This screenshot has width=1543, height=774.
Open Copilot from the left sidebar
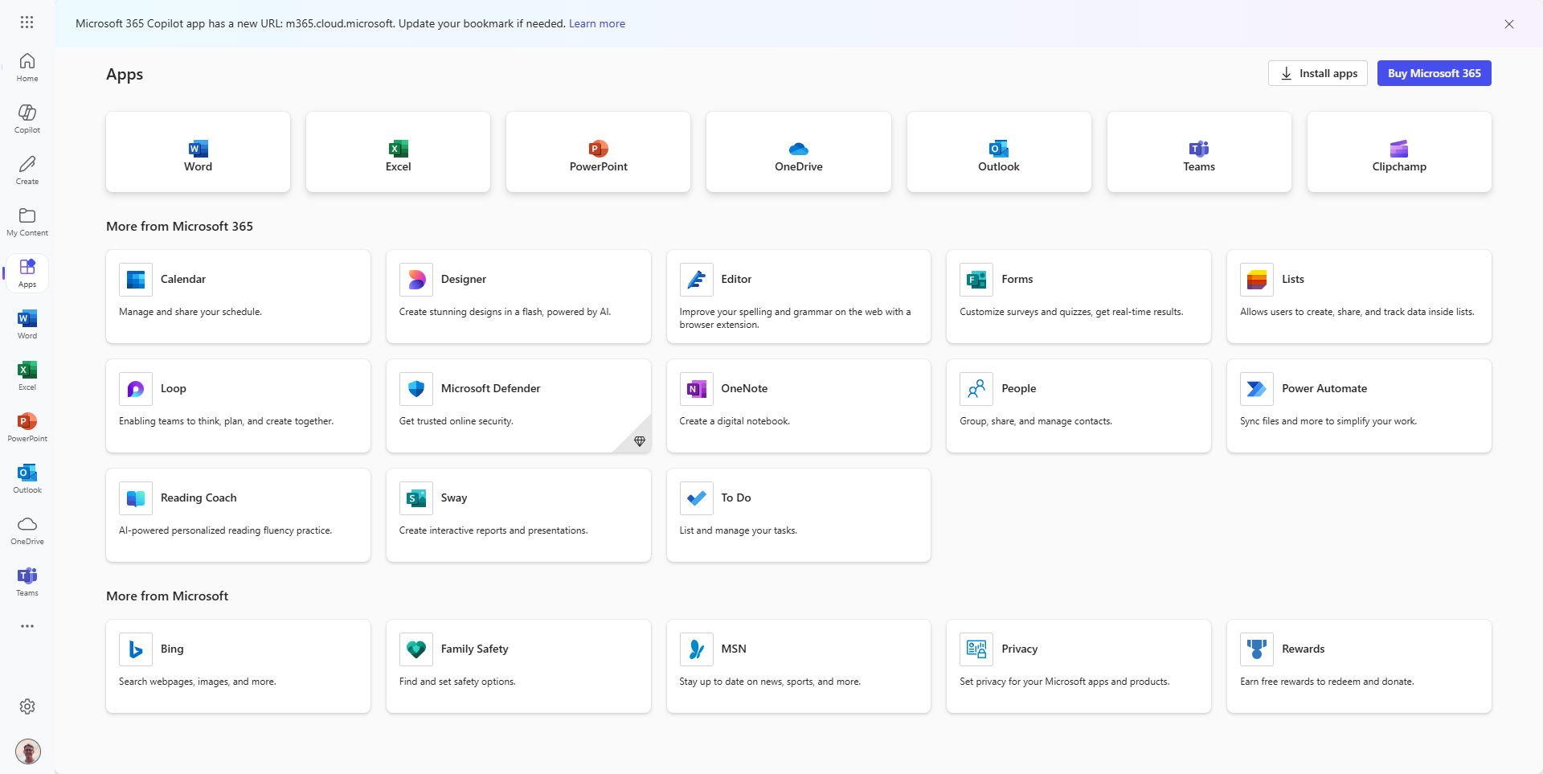[x=27, y=118]
